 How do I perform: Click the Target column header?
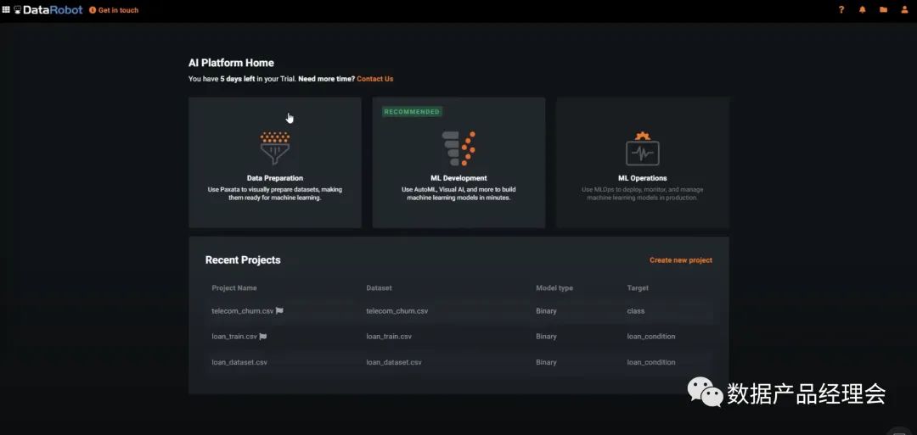click(x=638, y=287)
